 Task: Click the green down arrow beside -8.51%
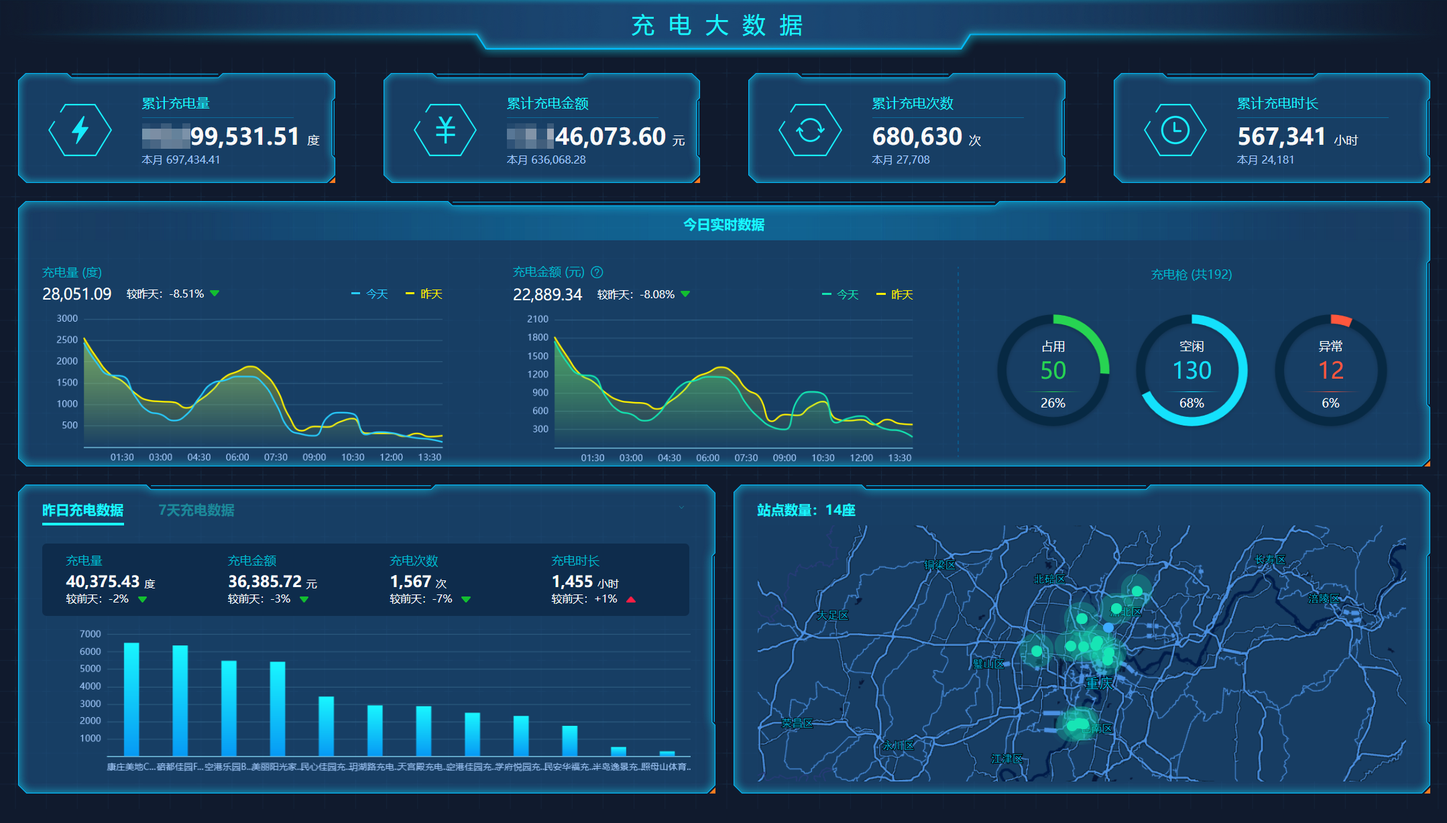pos(215,294)
